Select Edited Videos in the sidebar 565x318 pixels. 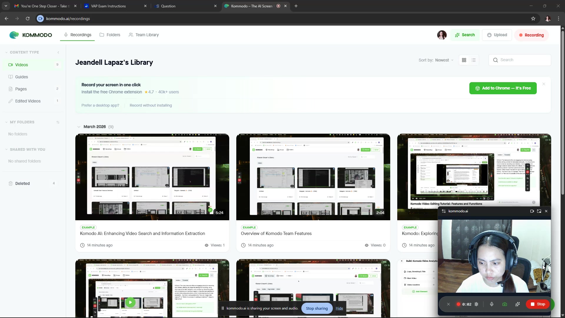32,101
